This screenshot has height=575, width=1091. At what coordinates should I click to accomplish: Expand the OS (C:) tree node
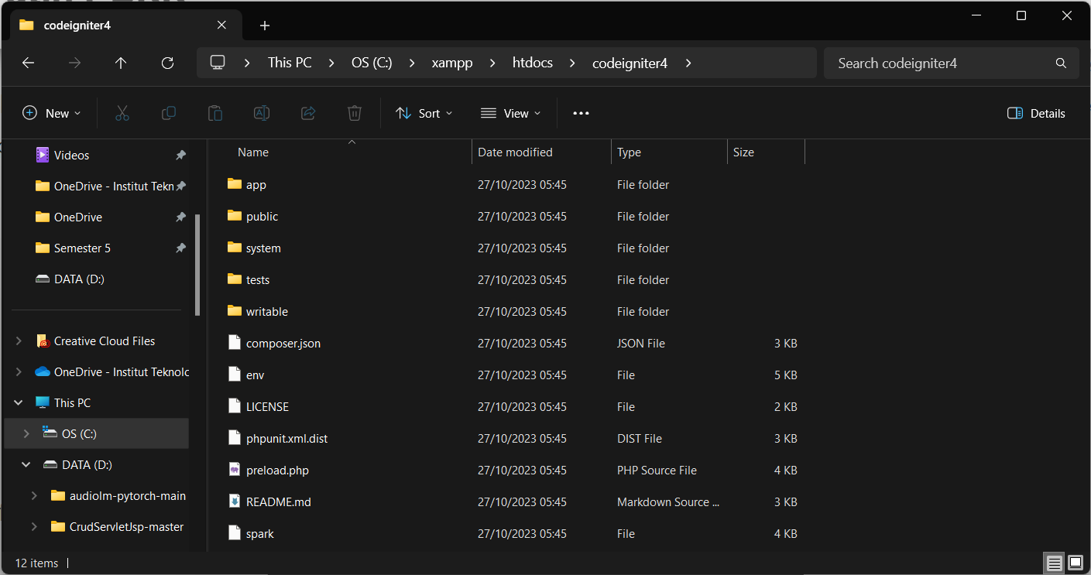point(26,434)
